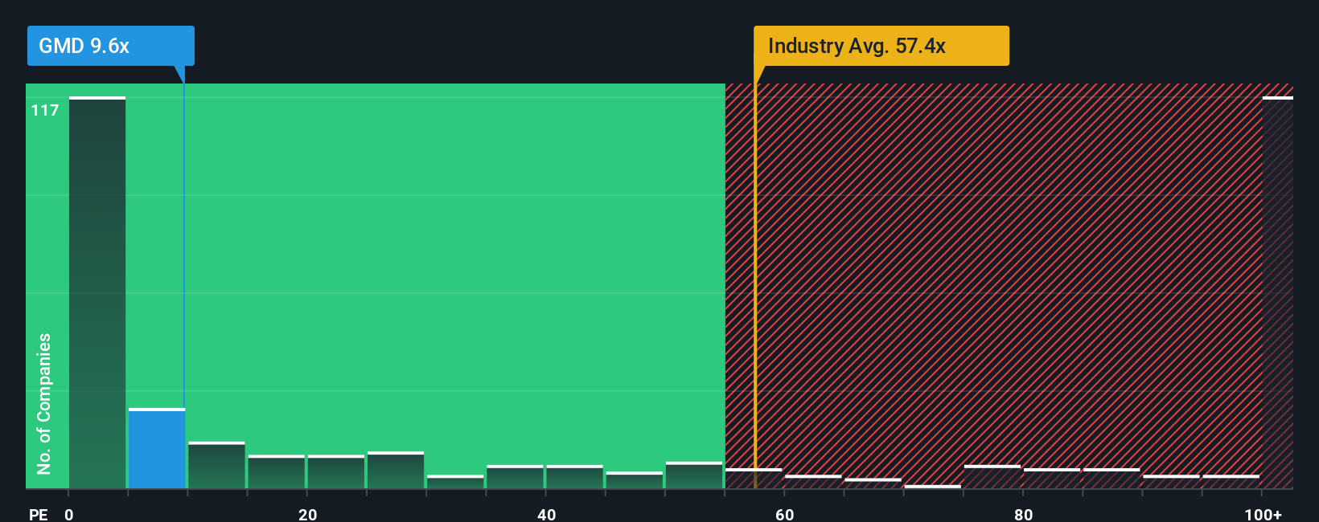
Task: Click the x-axis tick label 20
Action: click(x=307, y=514)
